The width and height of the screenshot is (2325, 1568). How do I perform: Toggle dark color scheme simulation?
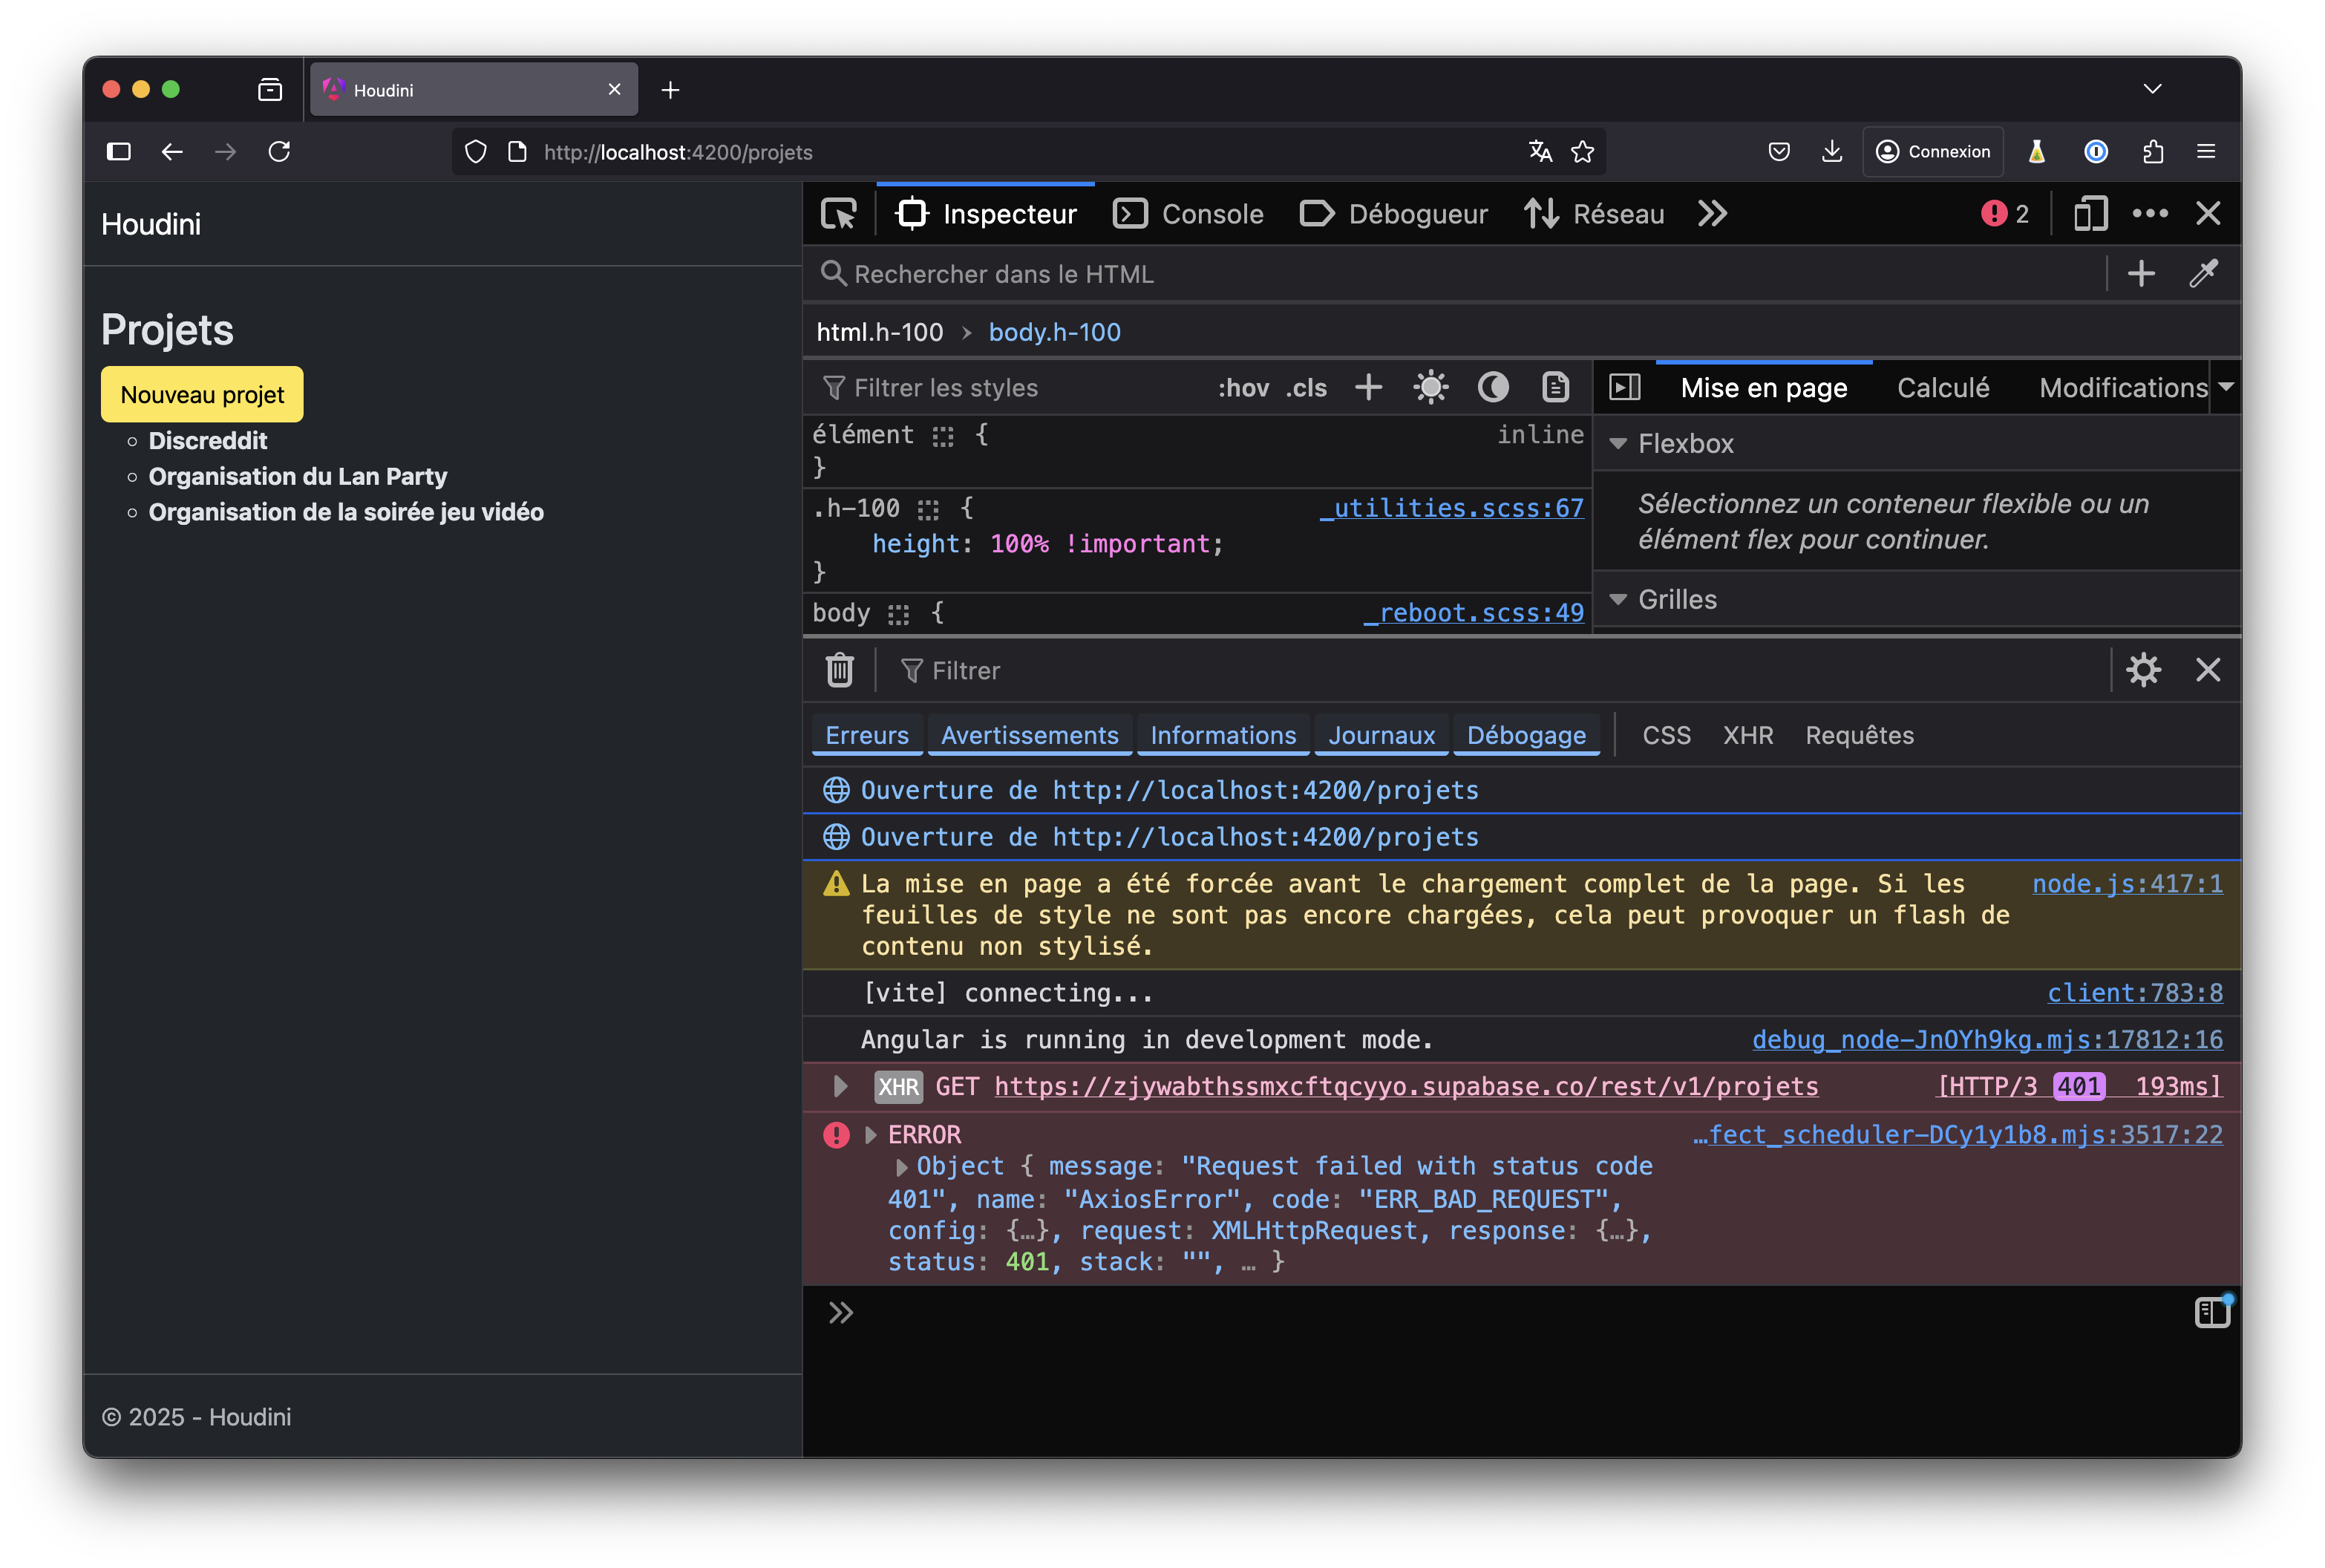coord(1492,388)
